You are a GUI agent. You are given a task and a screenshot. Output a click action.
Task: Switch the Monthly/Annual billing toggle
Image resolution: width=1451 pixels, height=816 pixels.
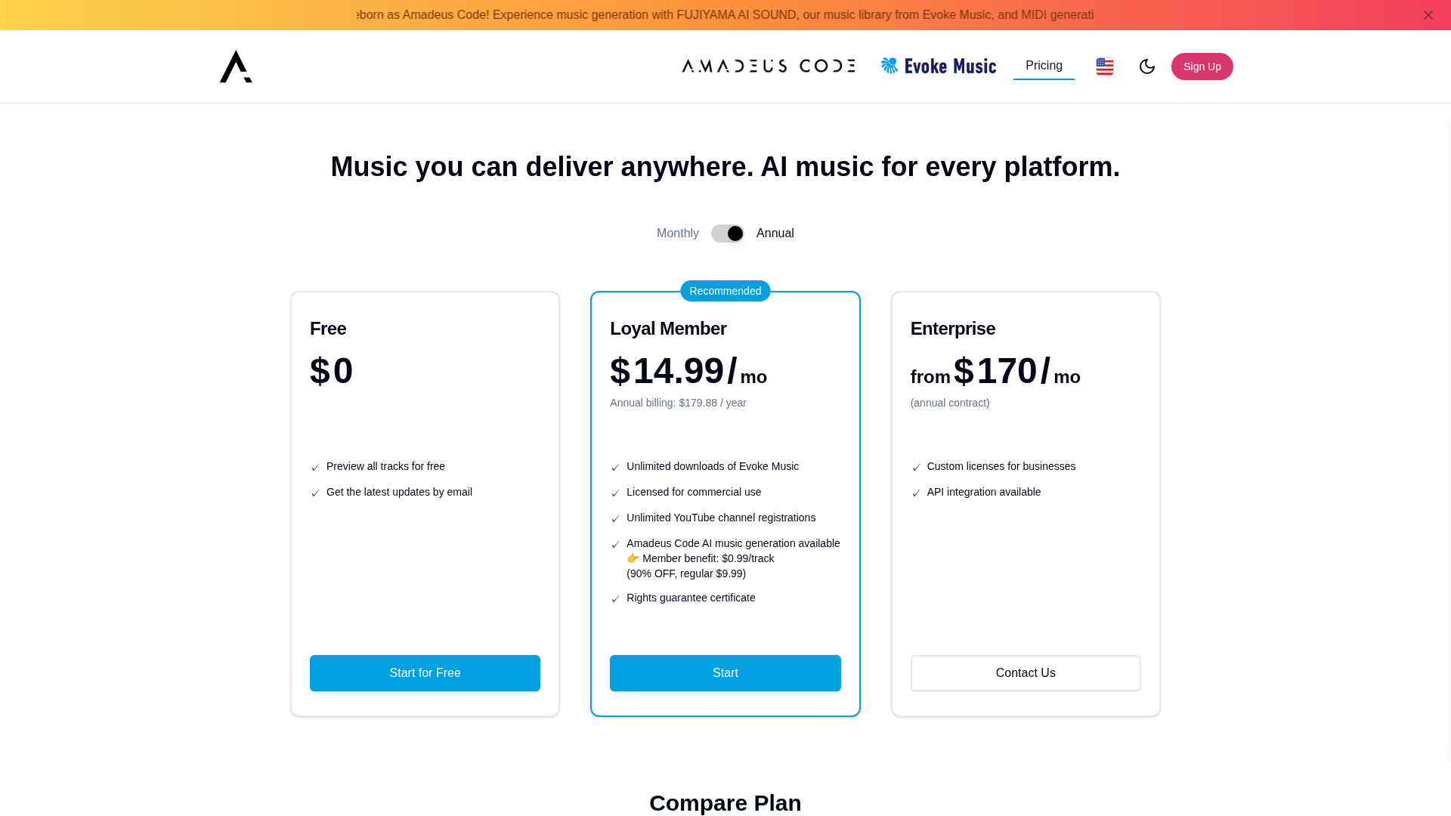coord(727,233)
